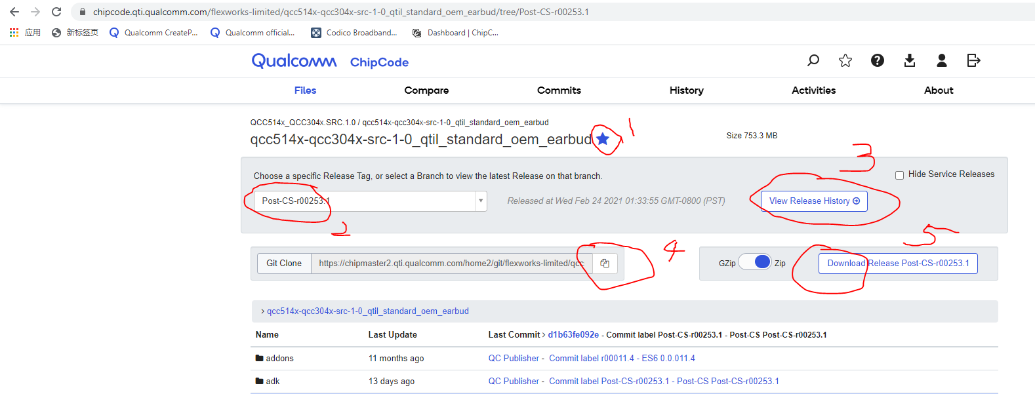This screenshot has width=1035, height=394.
Task: Switch to the About tab
Action: pos(939,90)
